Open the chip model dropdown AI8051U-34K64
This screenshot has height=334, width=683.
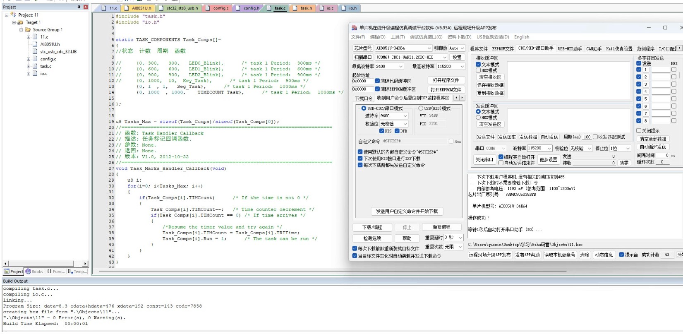pos(429,48)
